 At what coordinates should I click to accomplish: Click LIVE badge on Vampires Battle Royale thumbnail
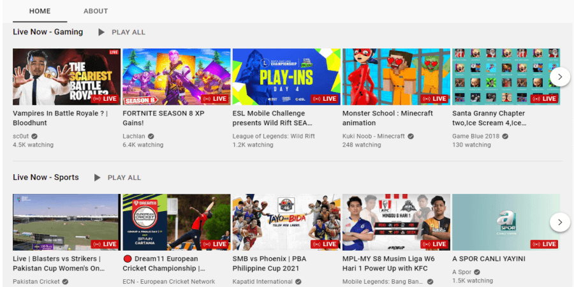(105, 98)
